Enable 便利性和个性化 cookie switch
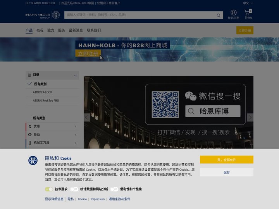Viewport: 279px width, 209px height. coord(114,189)
